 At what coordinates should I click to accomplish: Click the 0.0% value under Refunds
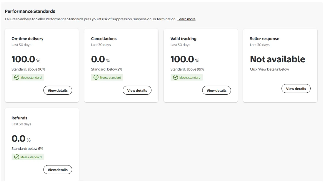tap(21, 139)
